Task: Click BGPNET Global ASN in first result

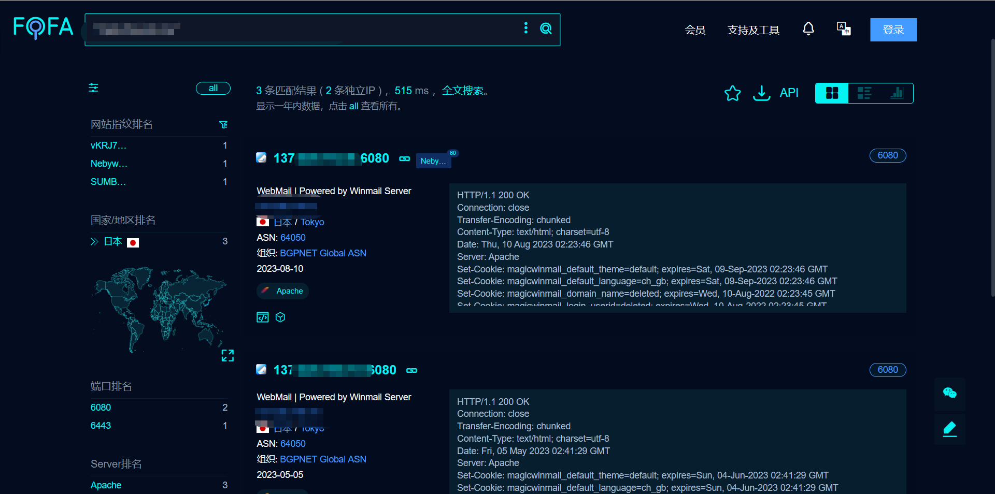Action: [323, 253]
